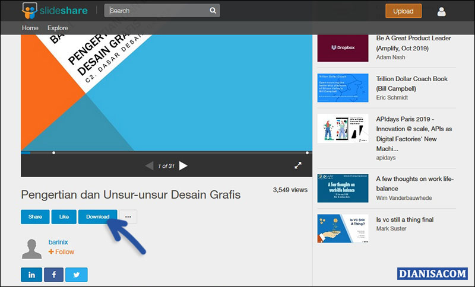The image size is (475, 287).
Task: Click the Share button
Action: tap(35, 217)
